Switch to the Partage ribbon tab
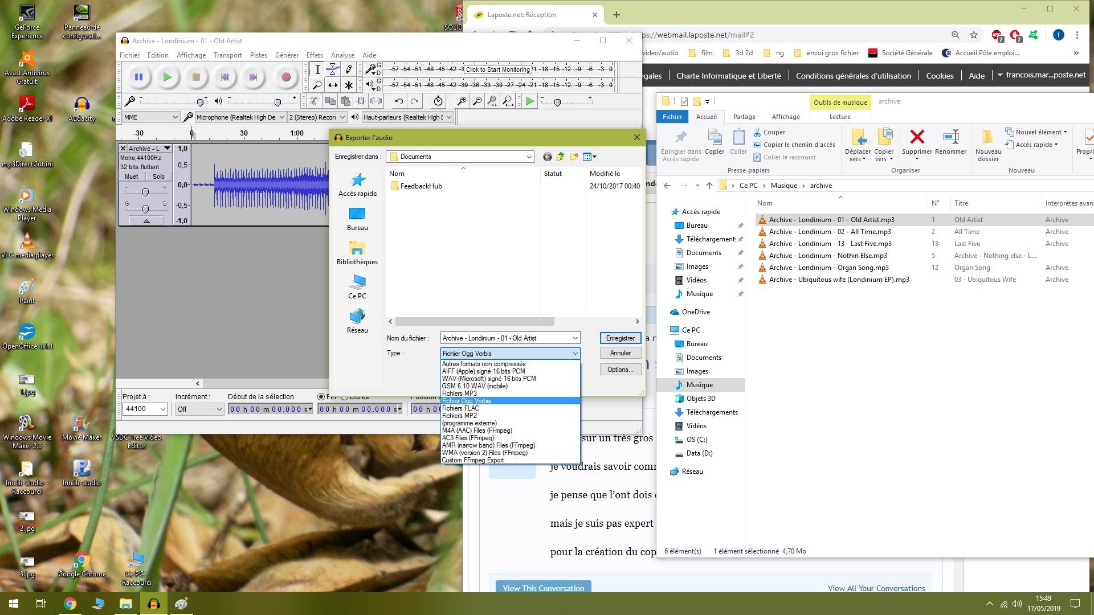Image resolution: width=1094 pixels, height=615 pixels. pos(744,117)
